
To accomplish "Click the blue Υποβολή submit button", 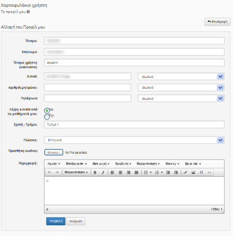I will tap(55, 221).
